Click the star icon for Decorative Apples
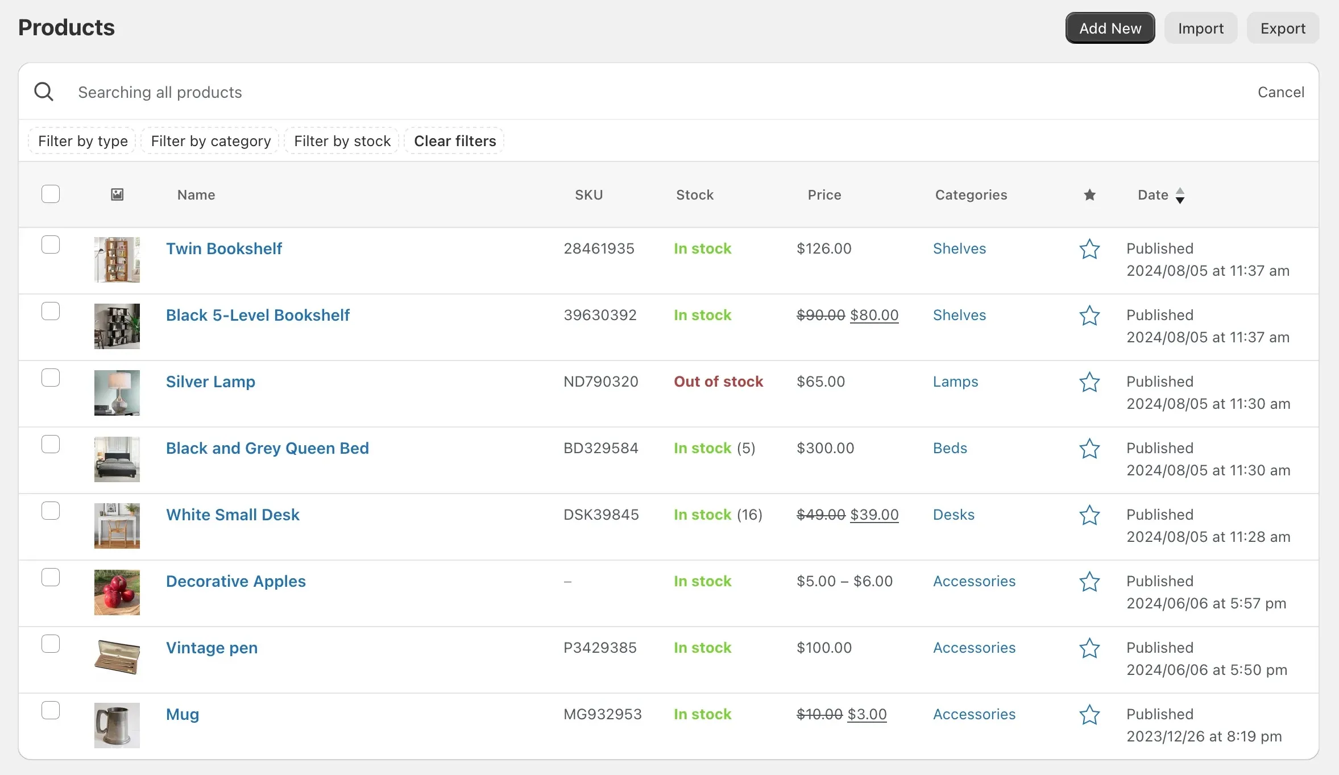 coord(1090,581)
